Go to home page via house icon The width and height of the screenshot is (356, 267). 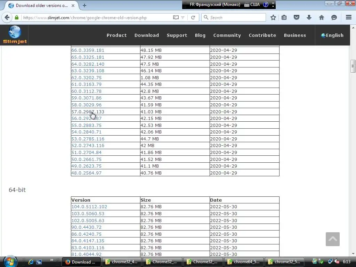click(x=322, y=17)
